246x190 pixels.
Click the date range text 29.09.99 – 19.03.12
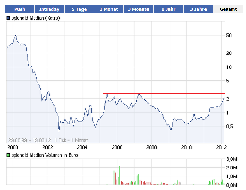coord(29,140)
